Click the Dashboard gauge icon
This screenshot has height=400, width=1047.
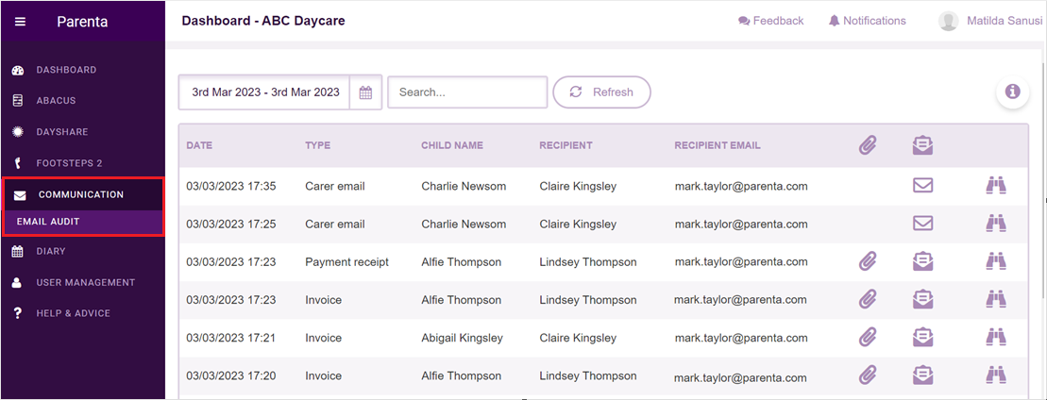tap(18, 70)
